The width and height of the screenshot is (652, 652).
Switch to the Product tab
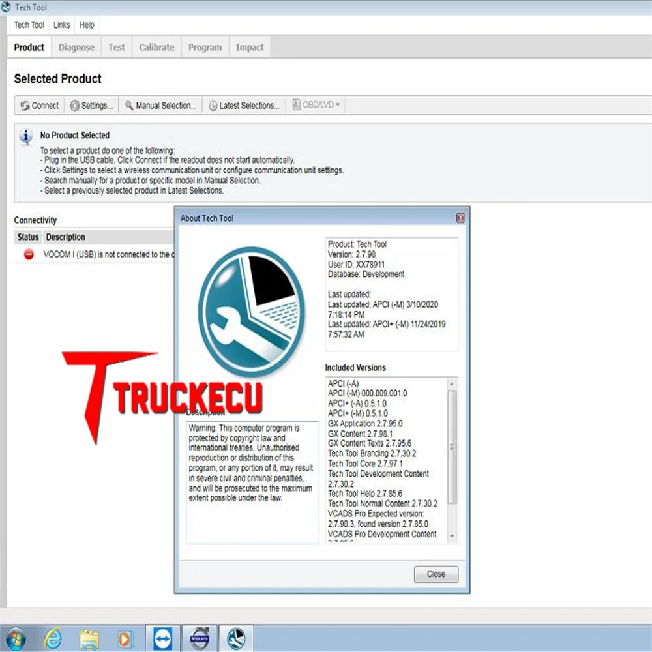[29, 47]
